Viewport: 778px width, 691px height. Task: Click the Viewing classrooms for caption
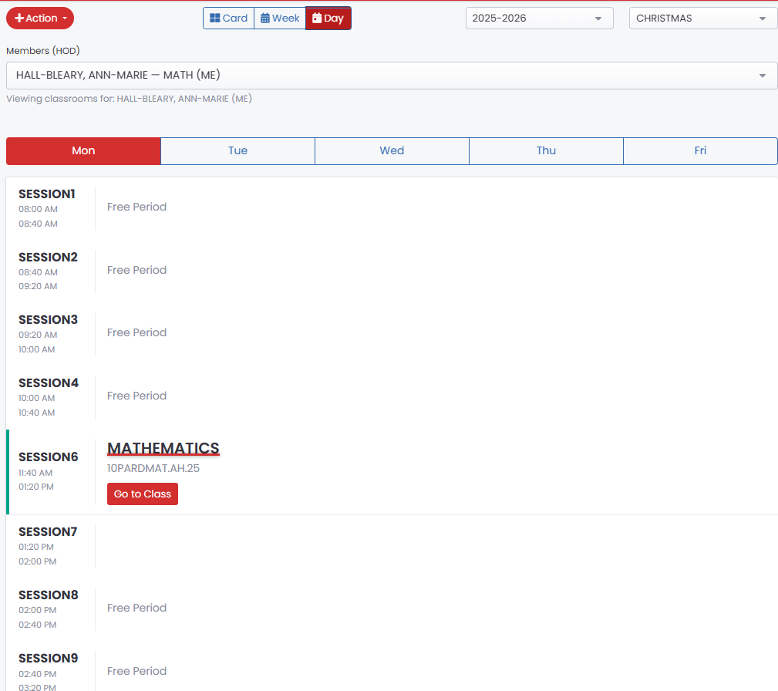129,99
